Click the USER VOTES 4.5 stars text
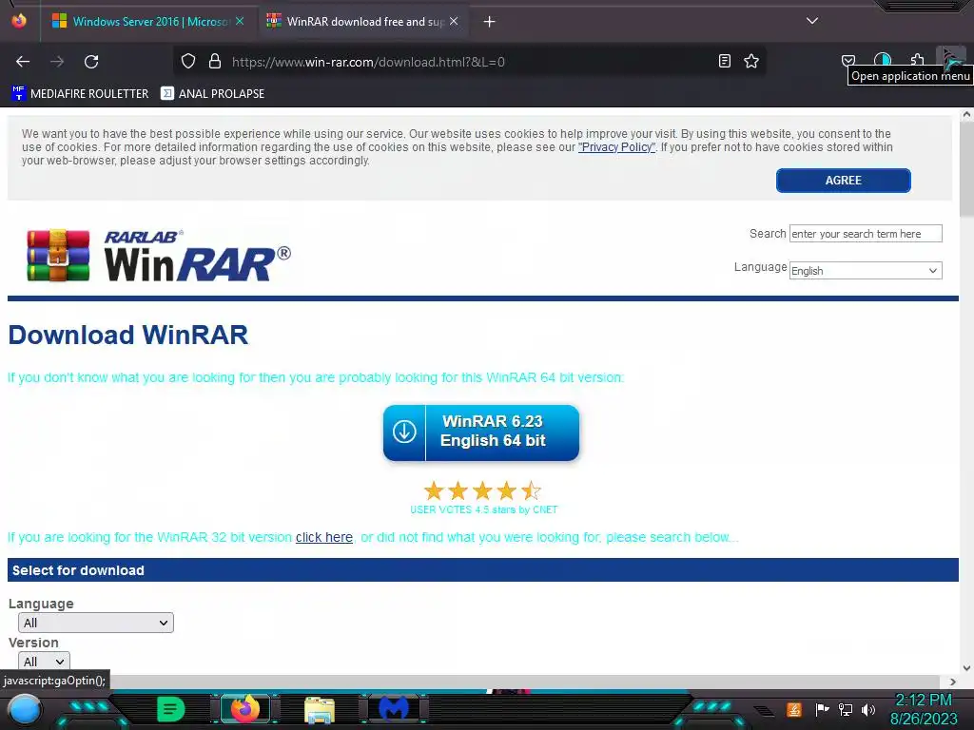Viewport: 974px width, 730px height. (484, 509)
